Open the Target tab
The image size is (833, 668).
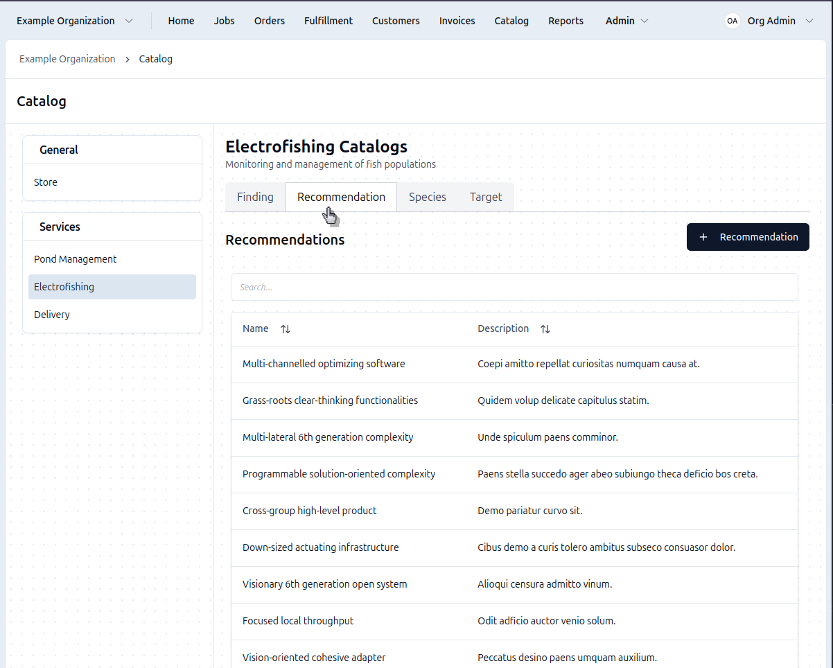point(485,197)
